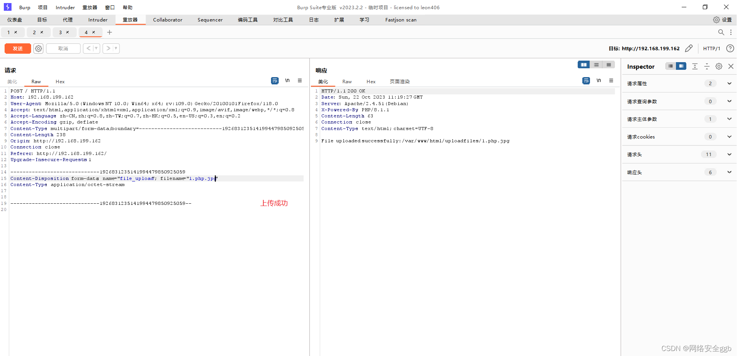Screen dimensions: 737x356
Task: Click the Burp Suite lightning logo icon
Action: [7, 7]
